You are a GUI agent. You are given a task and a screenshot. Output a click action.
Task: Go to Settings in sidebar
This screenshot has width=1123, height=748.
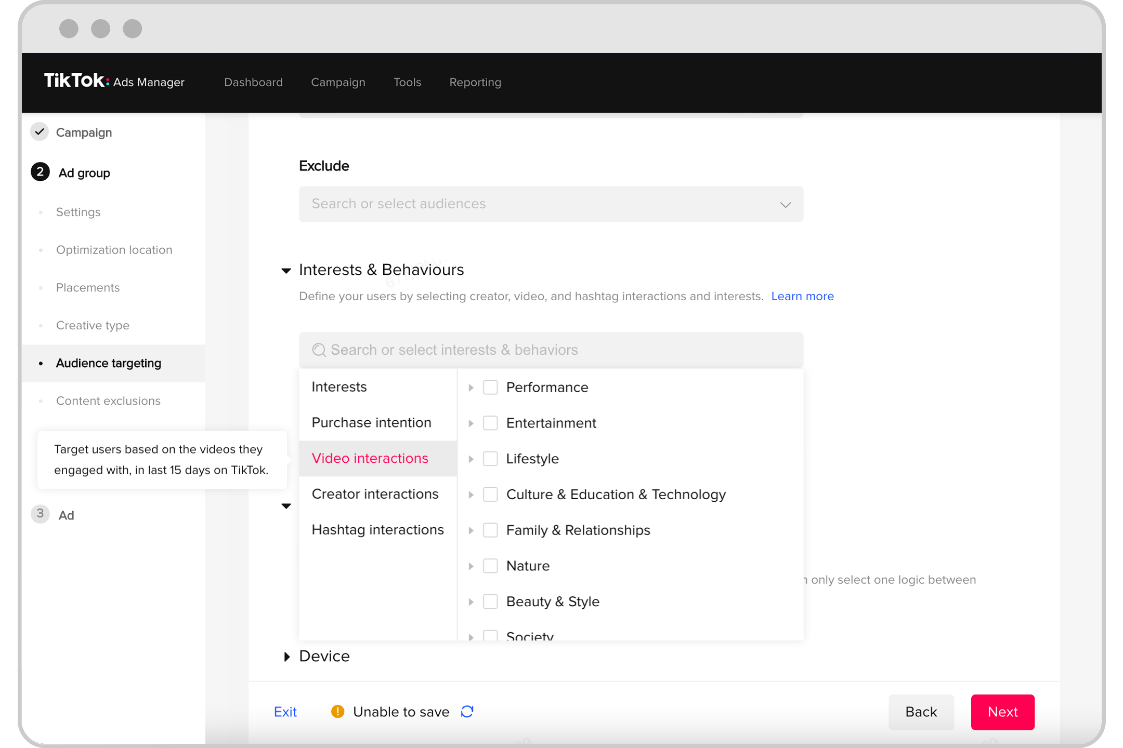(x=78, y=212)
